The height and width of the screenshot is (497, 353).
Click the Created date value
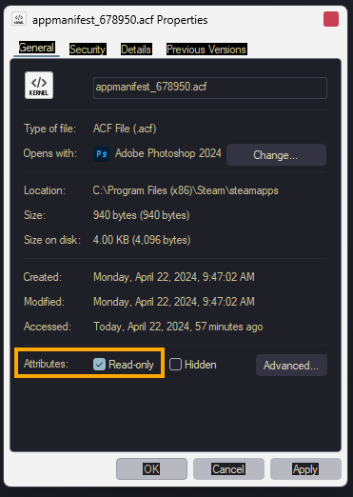pyautogui.click(x=174, y=277)
